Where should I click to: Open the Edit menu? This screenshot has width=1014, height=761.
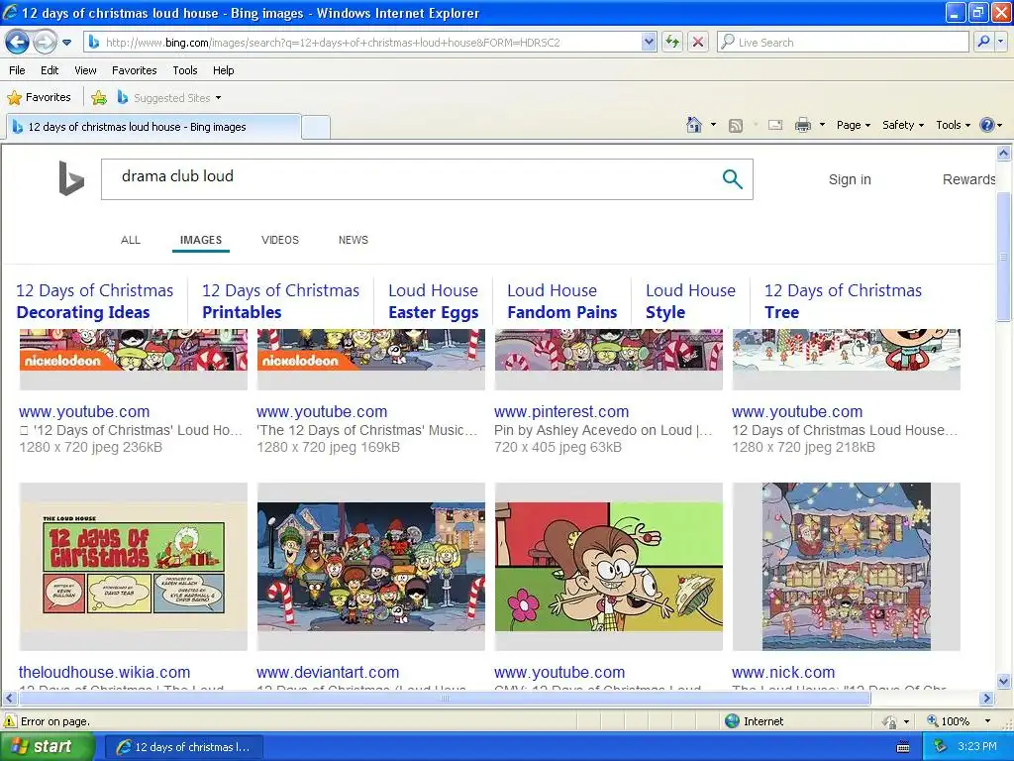(50, 70)
